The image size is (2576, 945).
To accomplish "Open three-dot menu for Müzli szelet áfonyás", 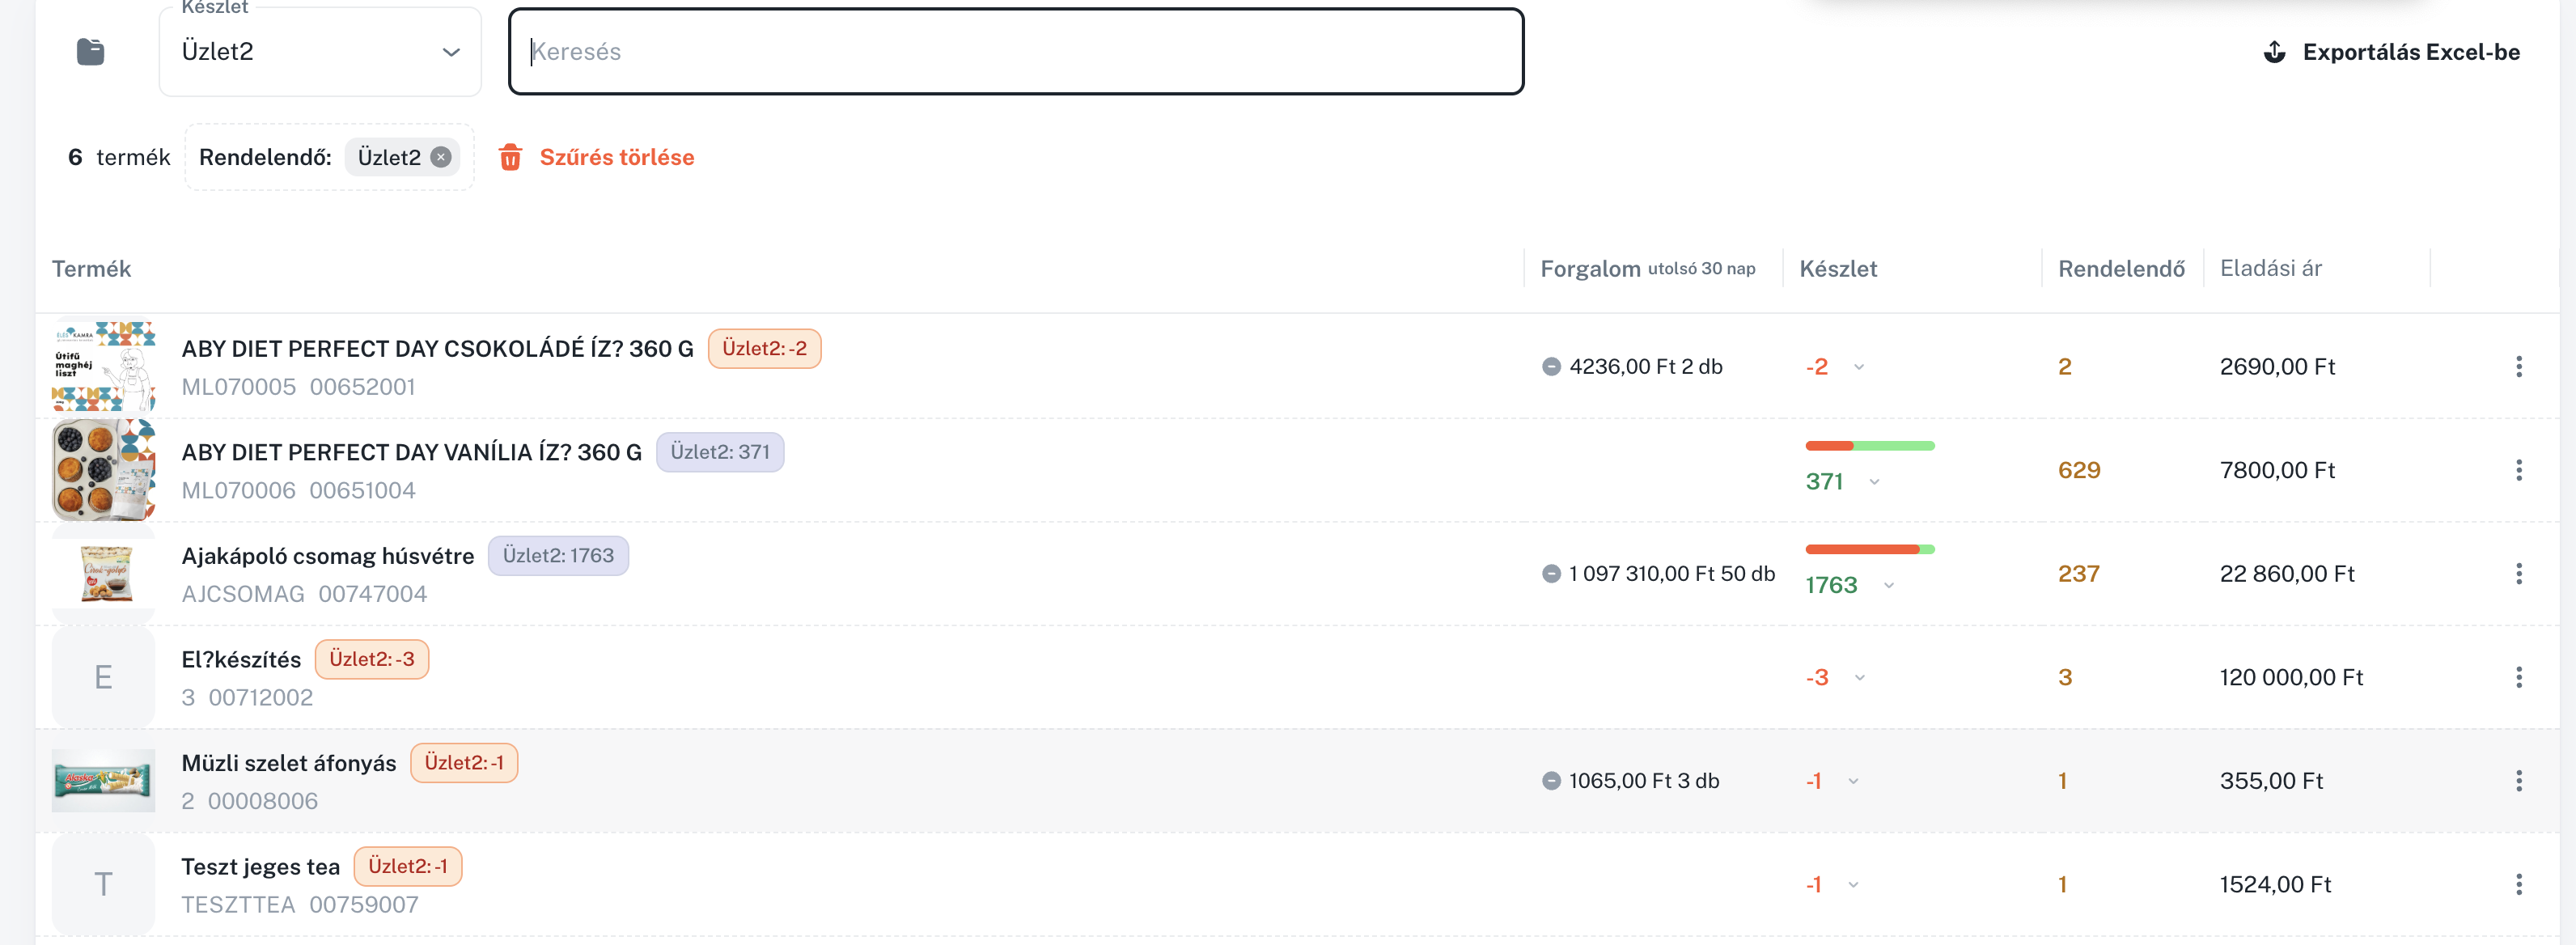I will (2518, 781).
